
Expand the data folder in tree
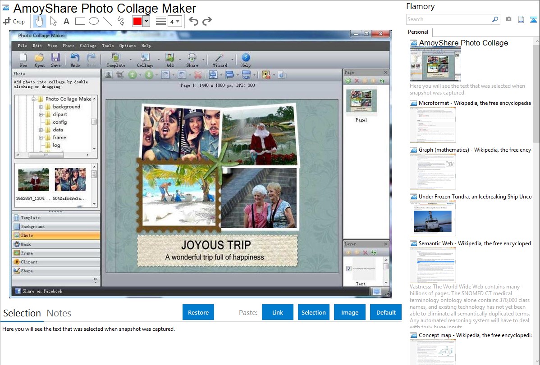(x=41, y=130)
